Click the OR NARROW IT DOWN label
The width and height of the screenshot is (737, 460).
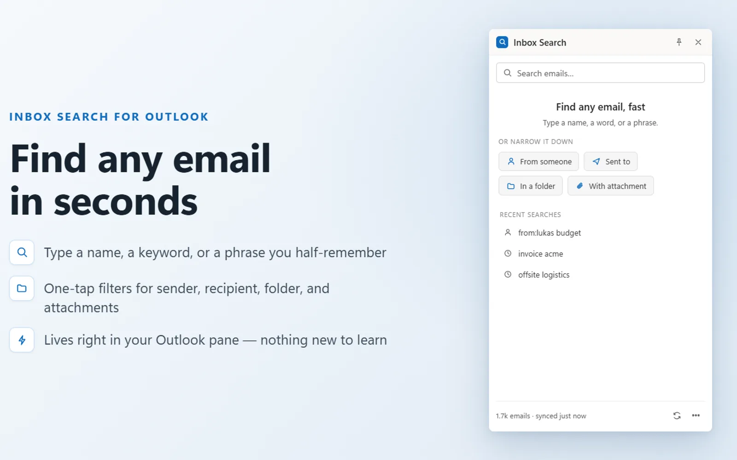tap(536, 142)
